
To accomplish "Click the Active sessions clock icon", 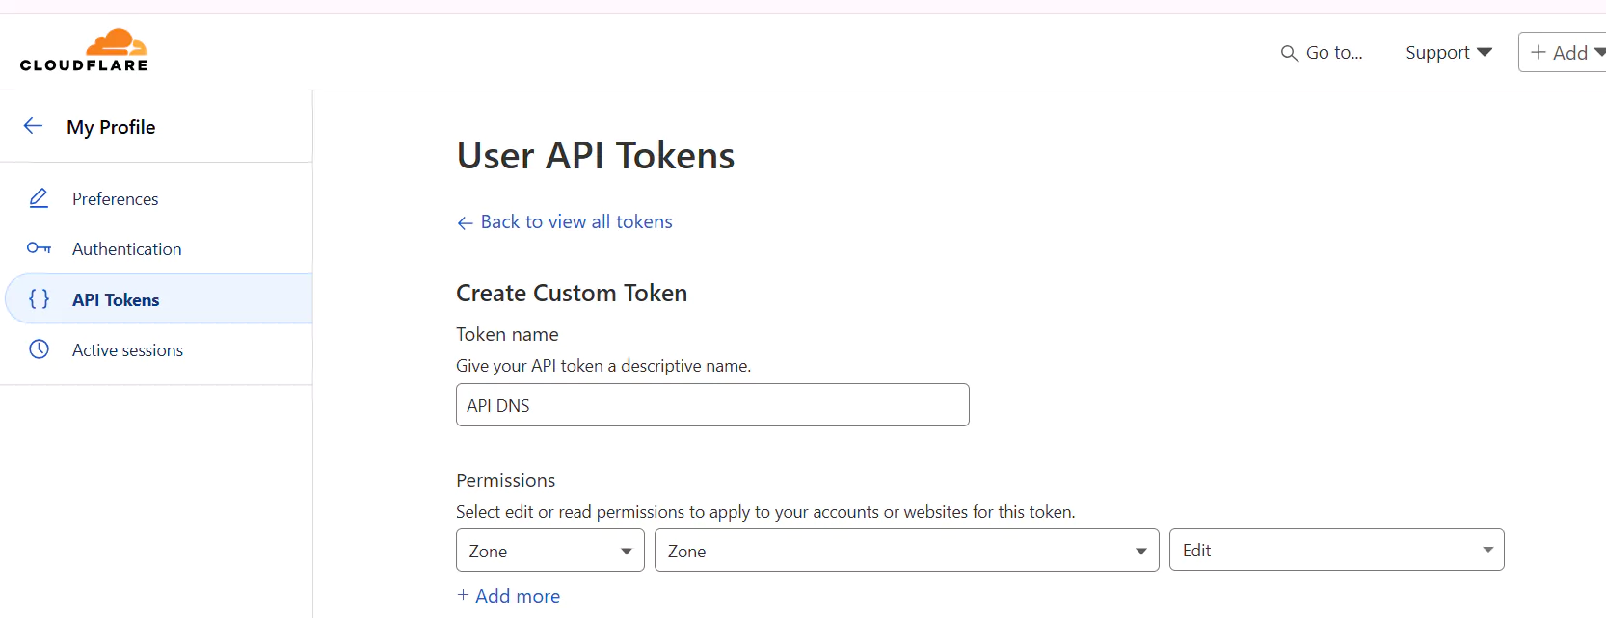I will tap(39, 349).
